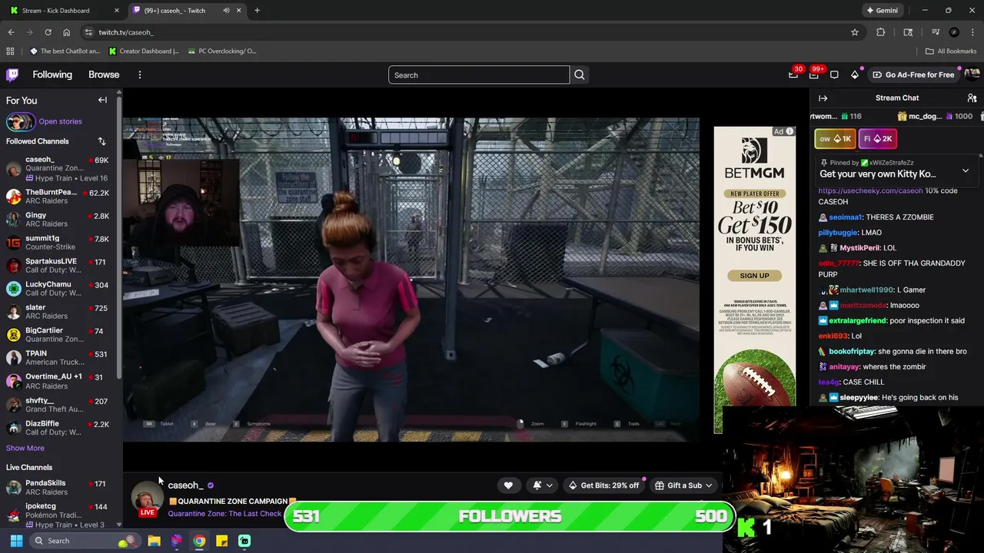This screenshot has width=984, height=553.
Task: Open Quarantine Zone: The Last Check category link
Action: (224, 514)
